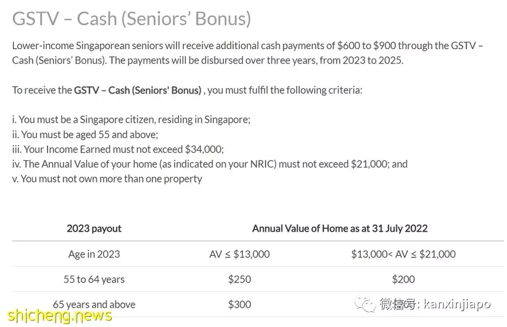Click criterion iii on Income Earned limit
The width and height of the screenshot is (507, 327).
click(118, 149)
